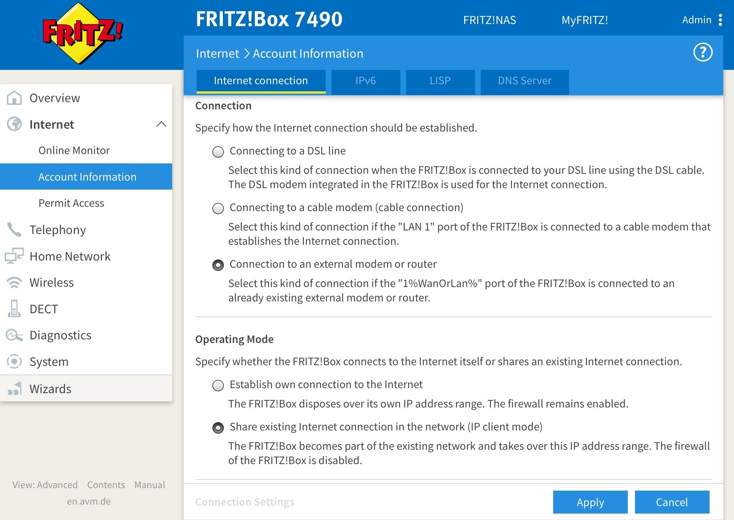Click the Overview house icon

tap(14, 98)
